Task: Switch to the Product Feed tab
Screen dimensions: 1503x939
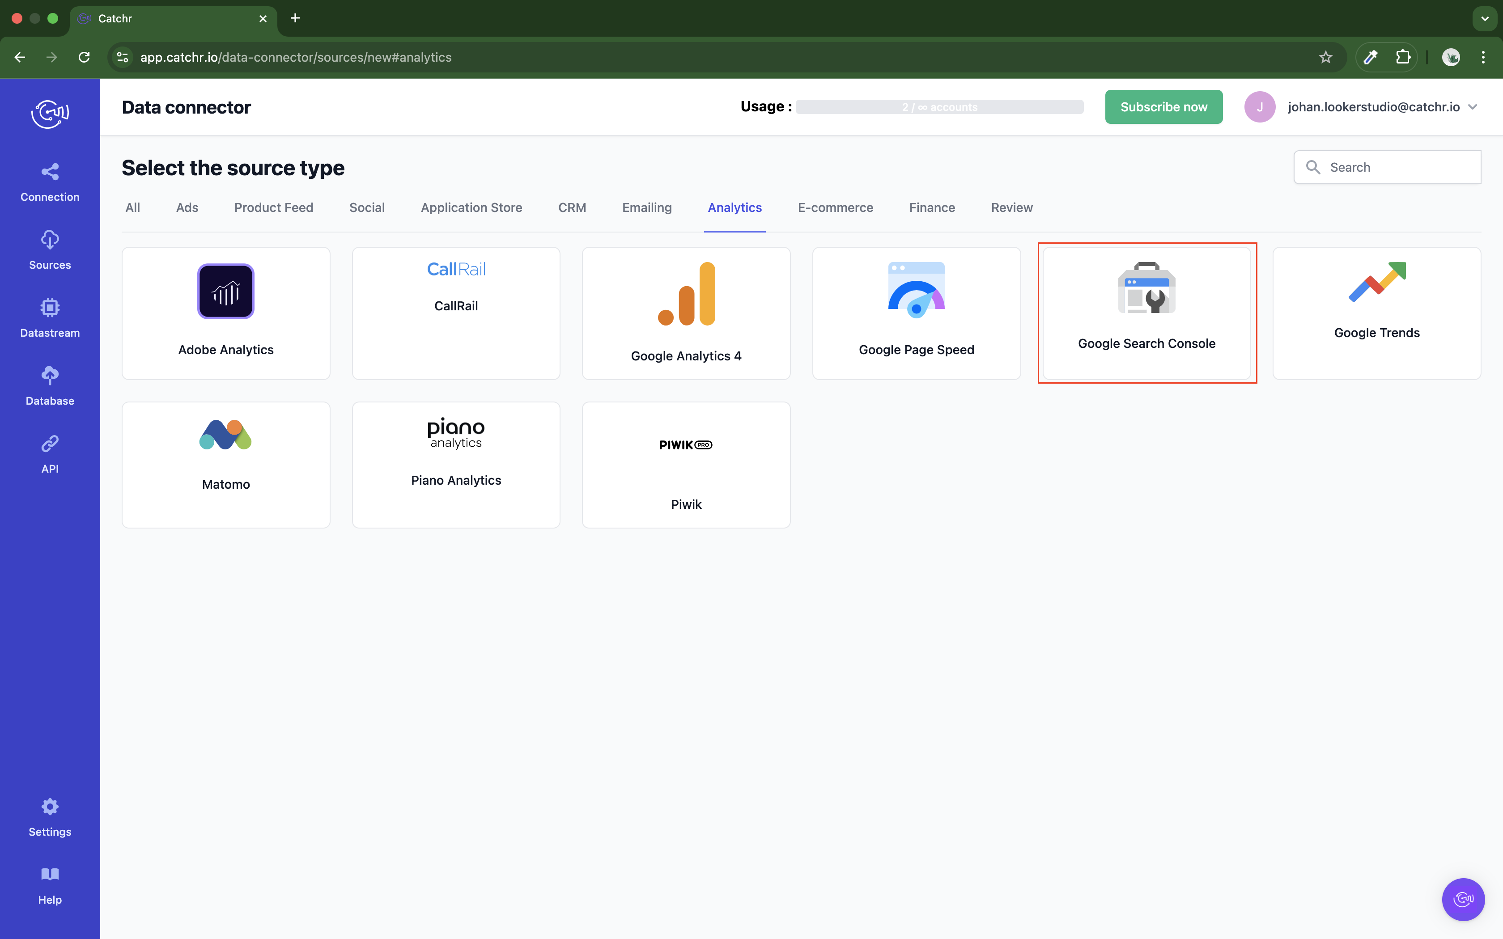Action: pyautogui.click(x=273, y=207)
